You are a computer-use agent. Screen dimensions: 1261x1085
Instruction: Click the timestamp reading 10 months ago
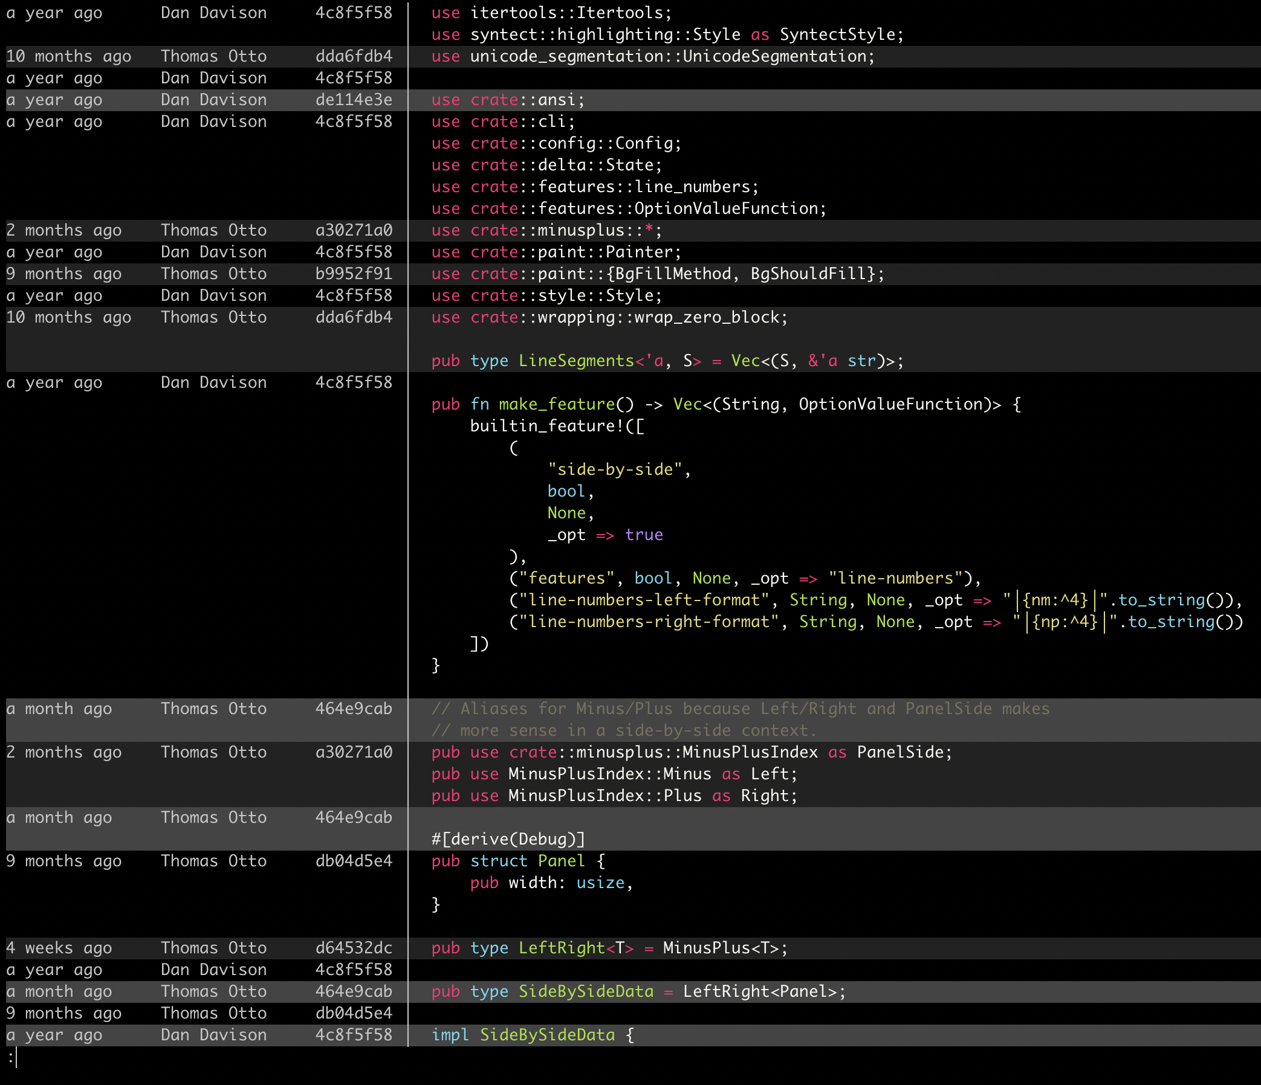point(69,56)
